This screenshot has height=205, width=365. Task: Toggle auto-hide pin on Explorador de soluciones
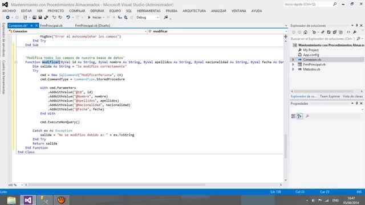[x=356, y=26]
